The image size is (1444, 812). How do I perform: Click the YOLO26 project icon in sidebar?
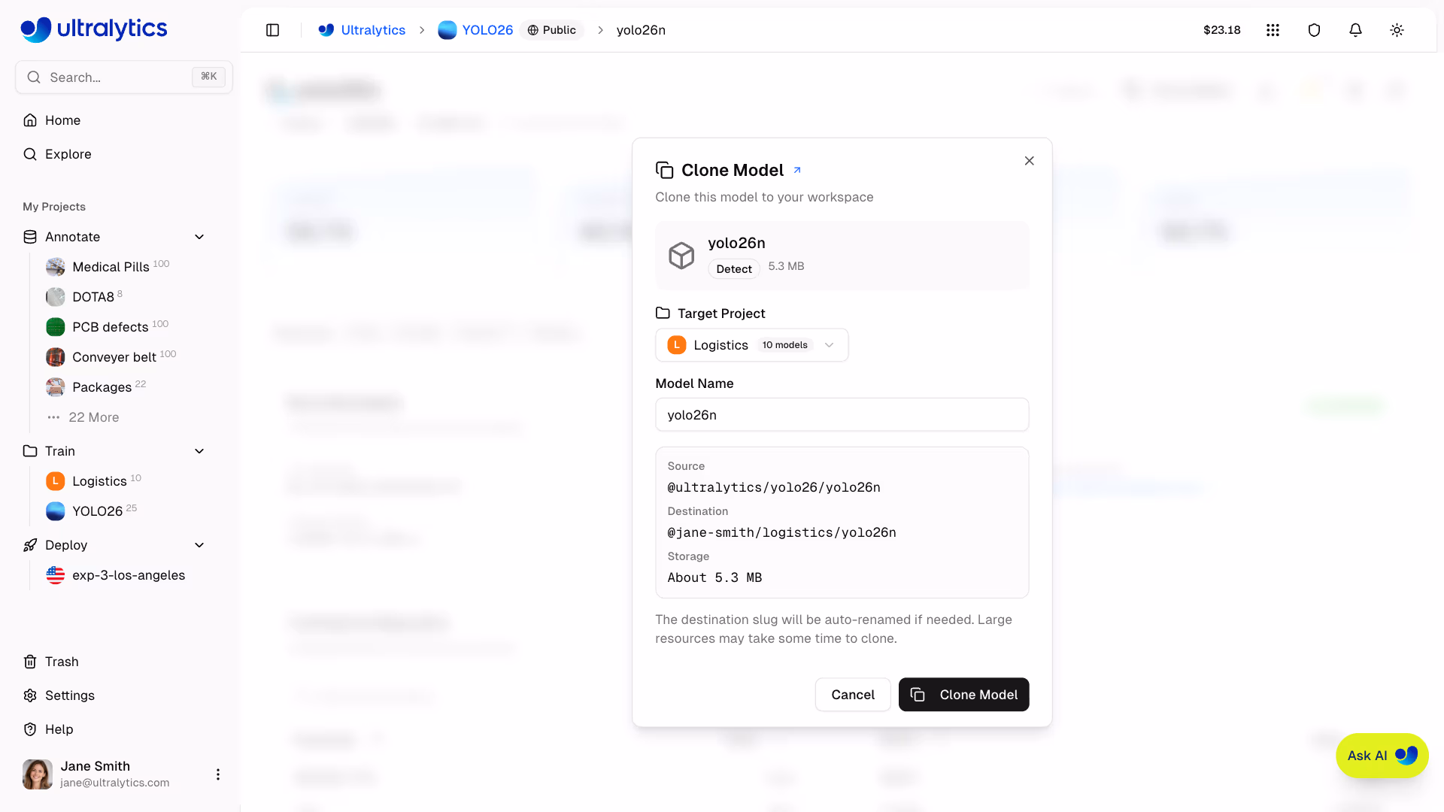point(55,511)
